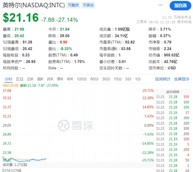
Task: Switch to the 月K chart tab
Action: [x=50, y=79]
